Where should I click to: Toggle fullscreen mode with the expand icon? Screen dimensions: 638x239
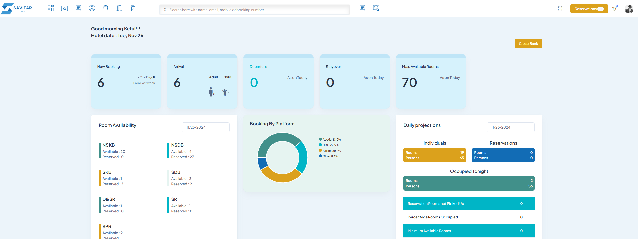point(560,8)
